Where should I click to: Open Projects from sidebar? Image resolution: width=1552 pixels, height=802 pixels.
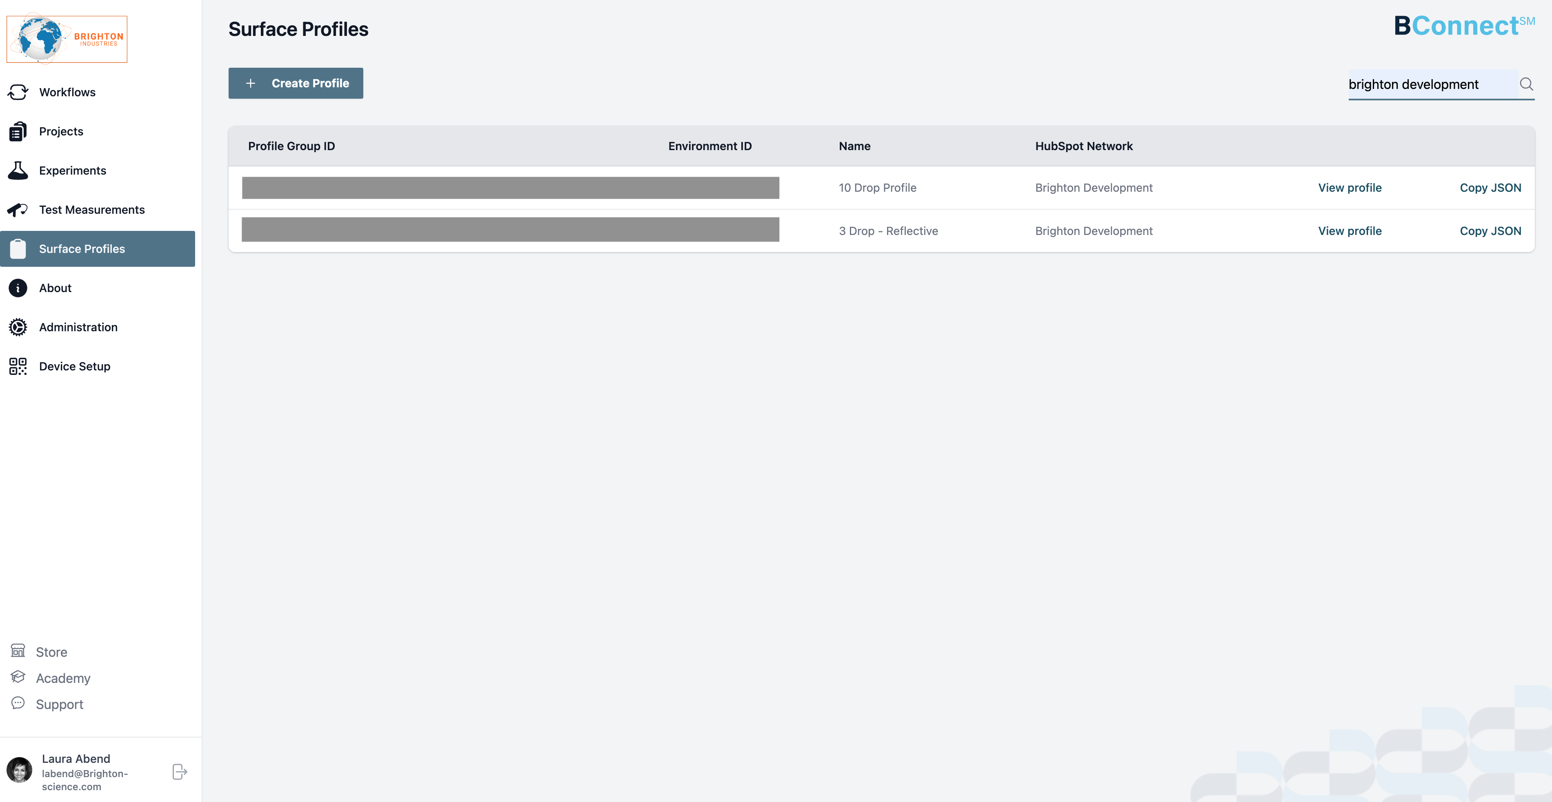click(61, 131)
